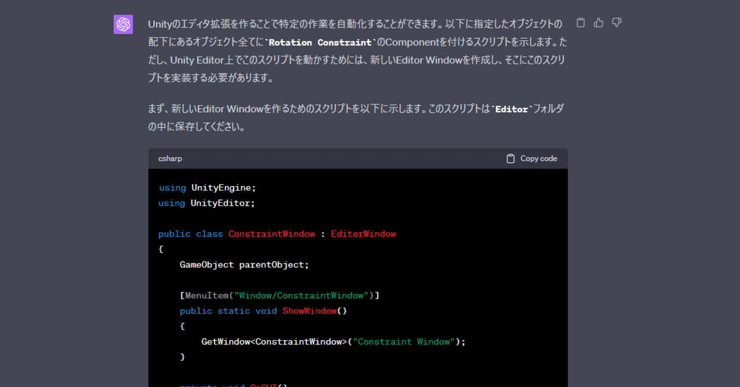Click the line 'using UnityEditor;'
Screen dimensions: 740x387
[x=206, y=203]
